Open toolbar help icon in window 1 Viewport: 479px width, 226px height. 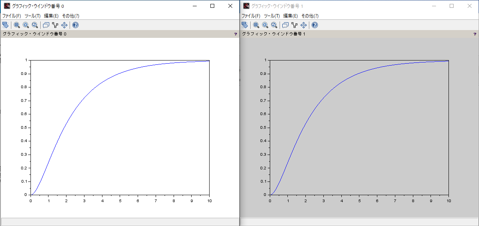coord(315,25)
